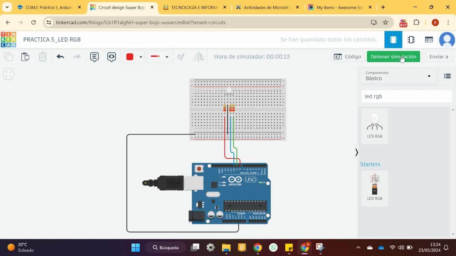Click the undo arrow icon
The width and height of the screenshot is (456, 256).
(x=60, y=57)
